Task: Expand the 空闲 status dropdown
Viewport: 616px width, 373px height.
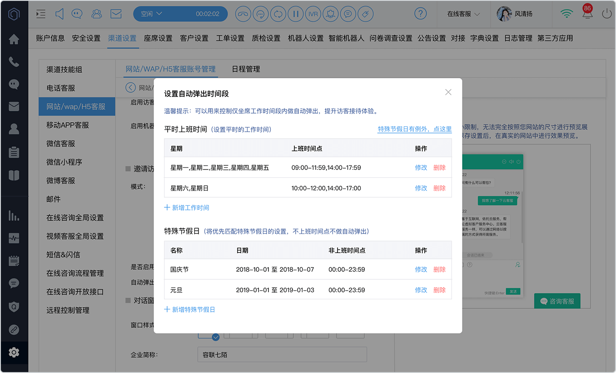Action: click(152, 14)
